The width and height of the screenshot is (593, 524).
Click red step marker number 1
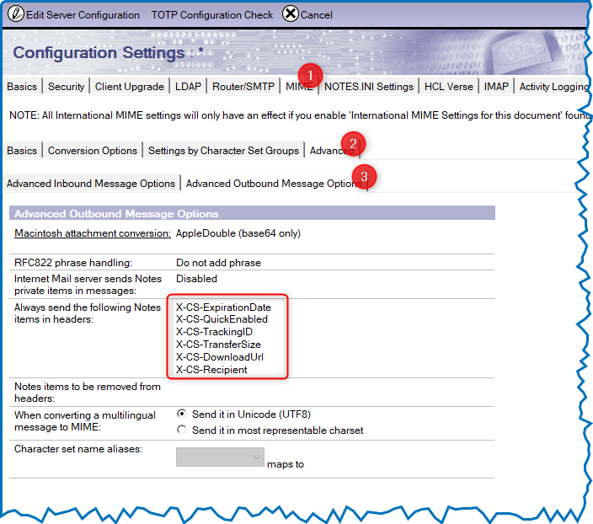[309, 77]
